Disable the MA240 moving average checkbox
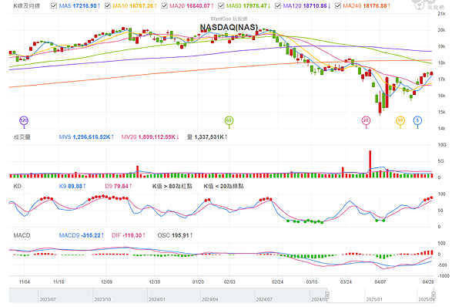Viewport: 462px width, 307px height. pos(338,5)
